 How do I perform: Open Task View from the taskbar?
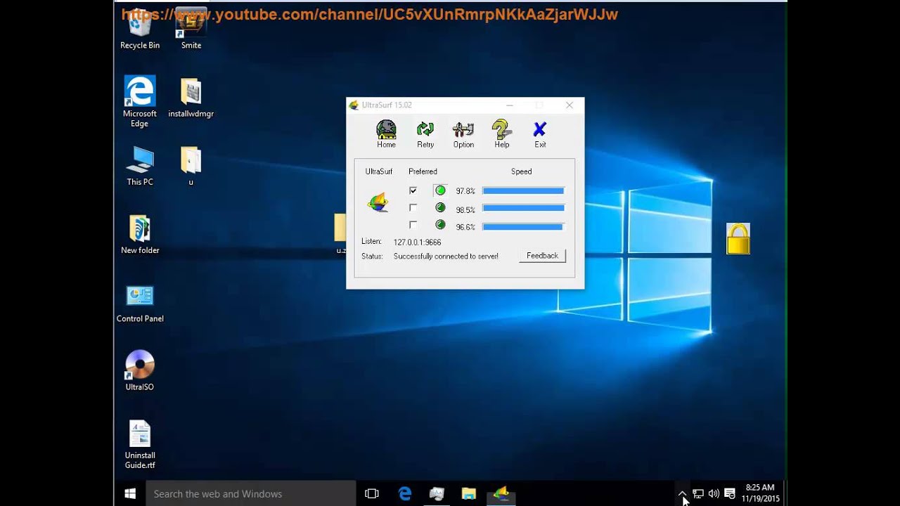[x=372, y=494]
